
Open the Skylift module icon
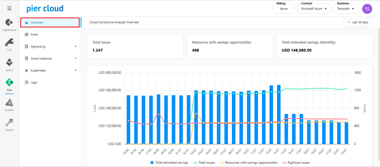[x=9, y=123]
